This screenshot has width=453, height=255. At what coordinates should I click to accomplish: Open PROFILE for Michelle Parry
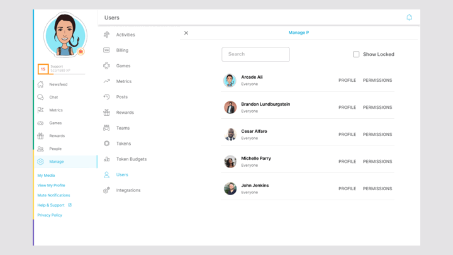(x=347, y=162)
